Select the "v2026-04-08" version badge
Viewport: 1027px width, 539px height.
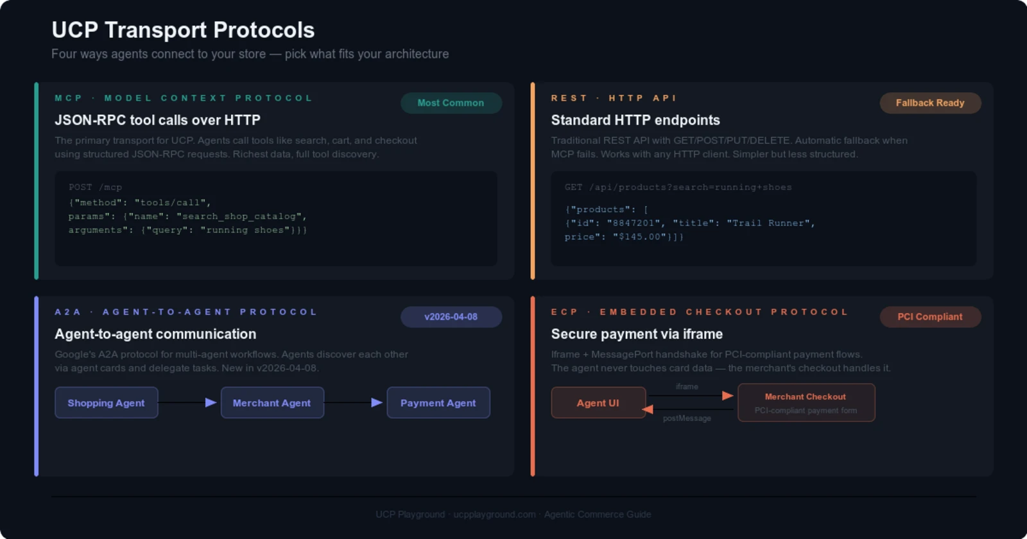coord(451,316)
